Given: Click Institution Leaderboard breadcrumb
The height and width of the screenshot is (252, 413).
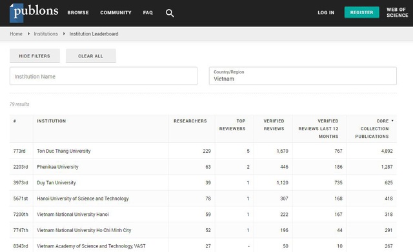Looking at the screenshot, I should coord(94,34).
